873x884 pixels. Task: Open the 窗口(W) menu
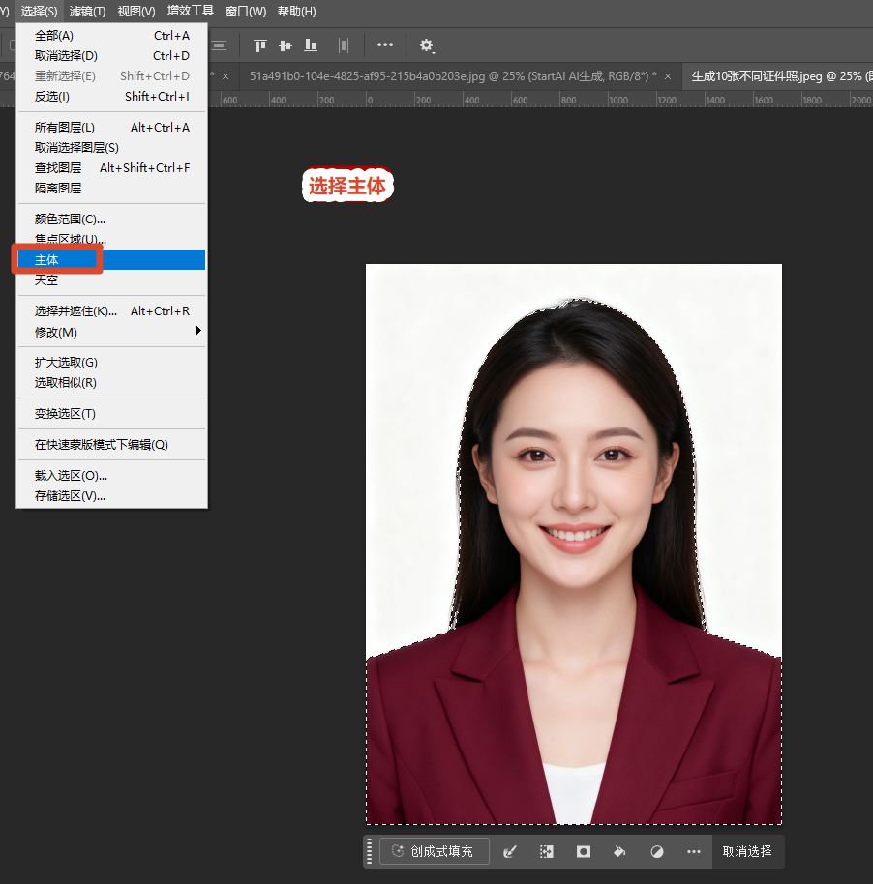[246, 12]
